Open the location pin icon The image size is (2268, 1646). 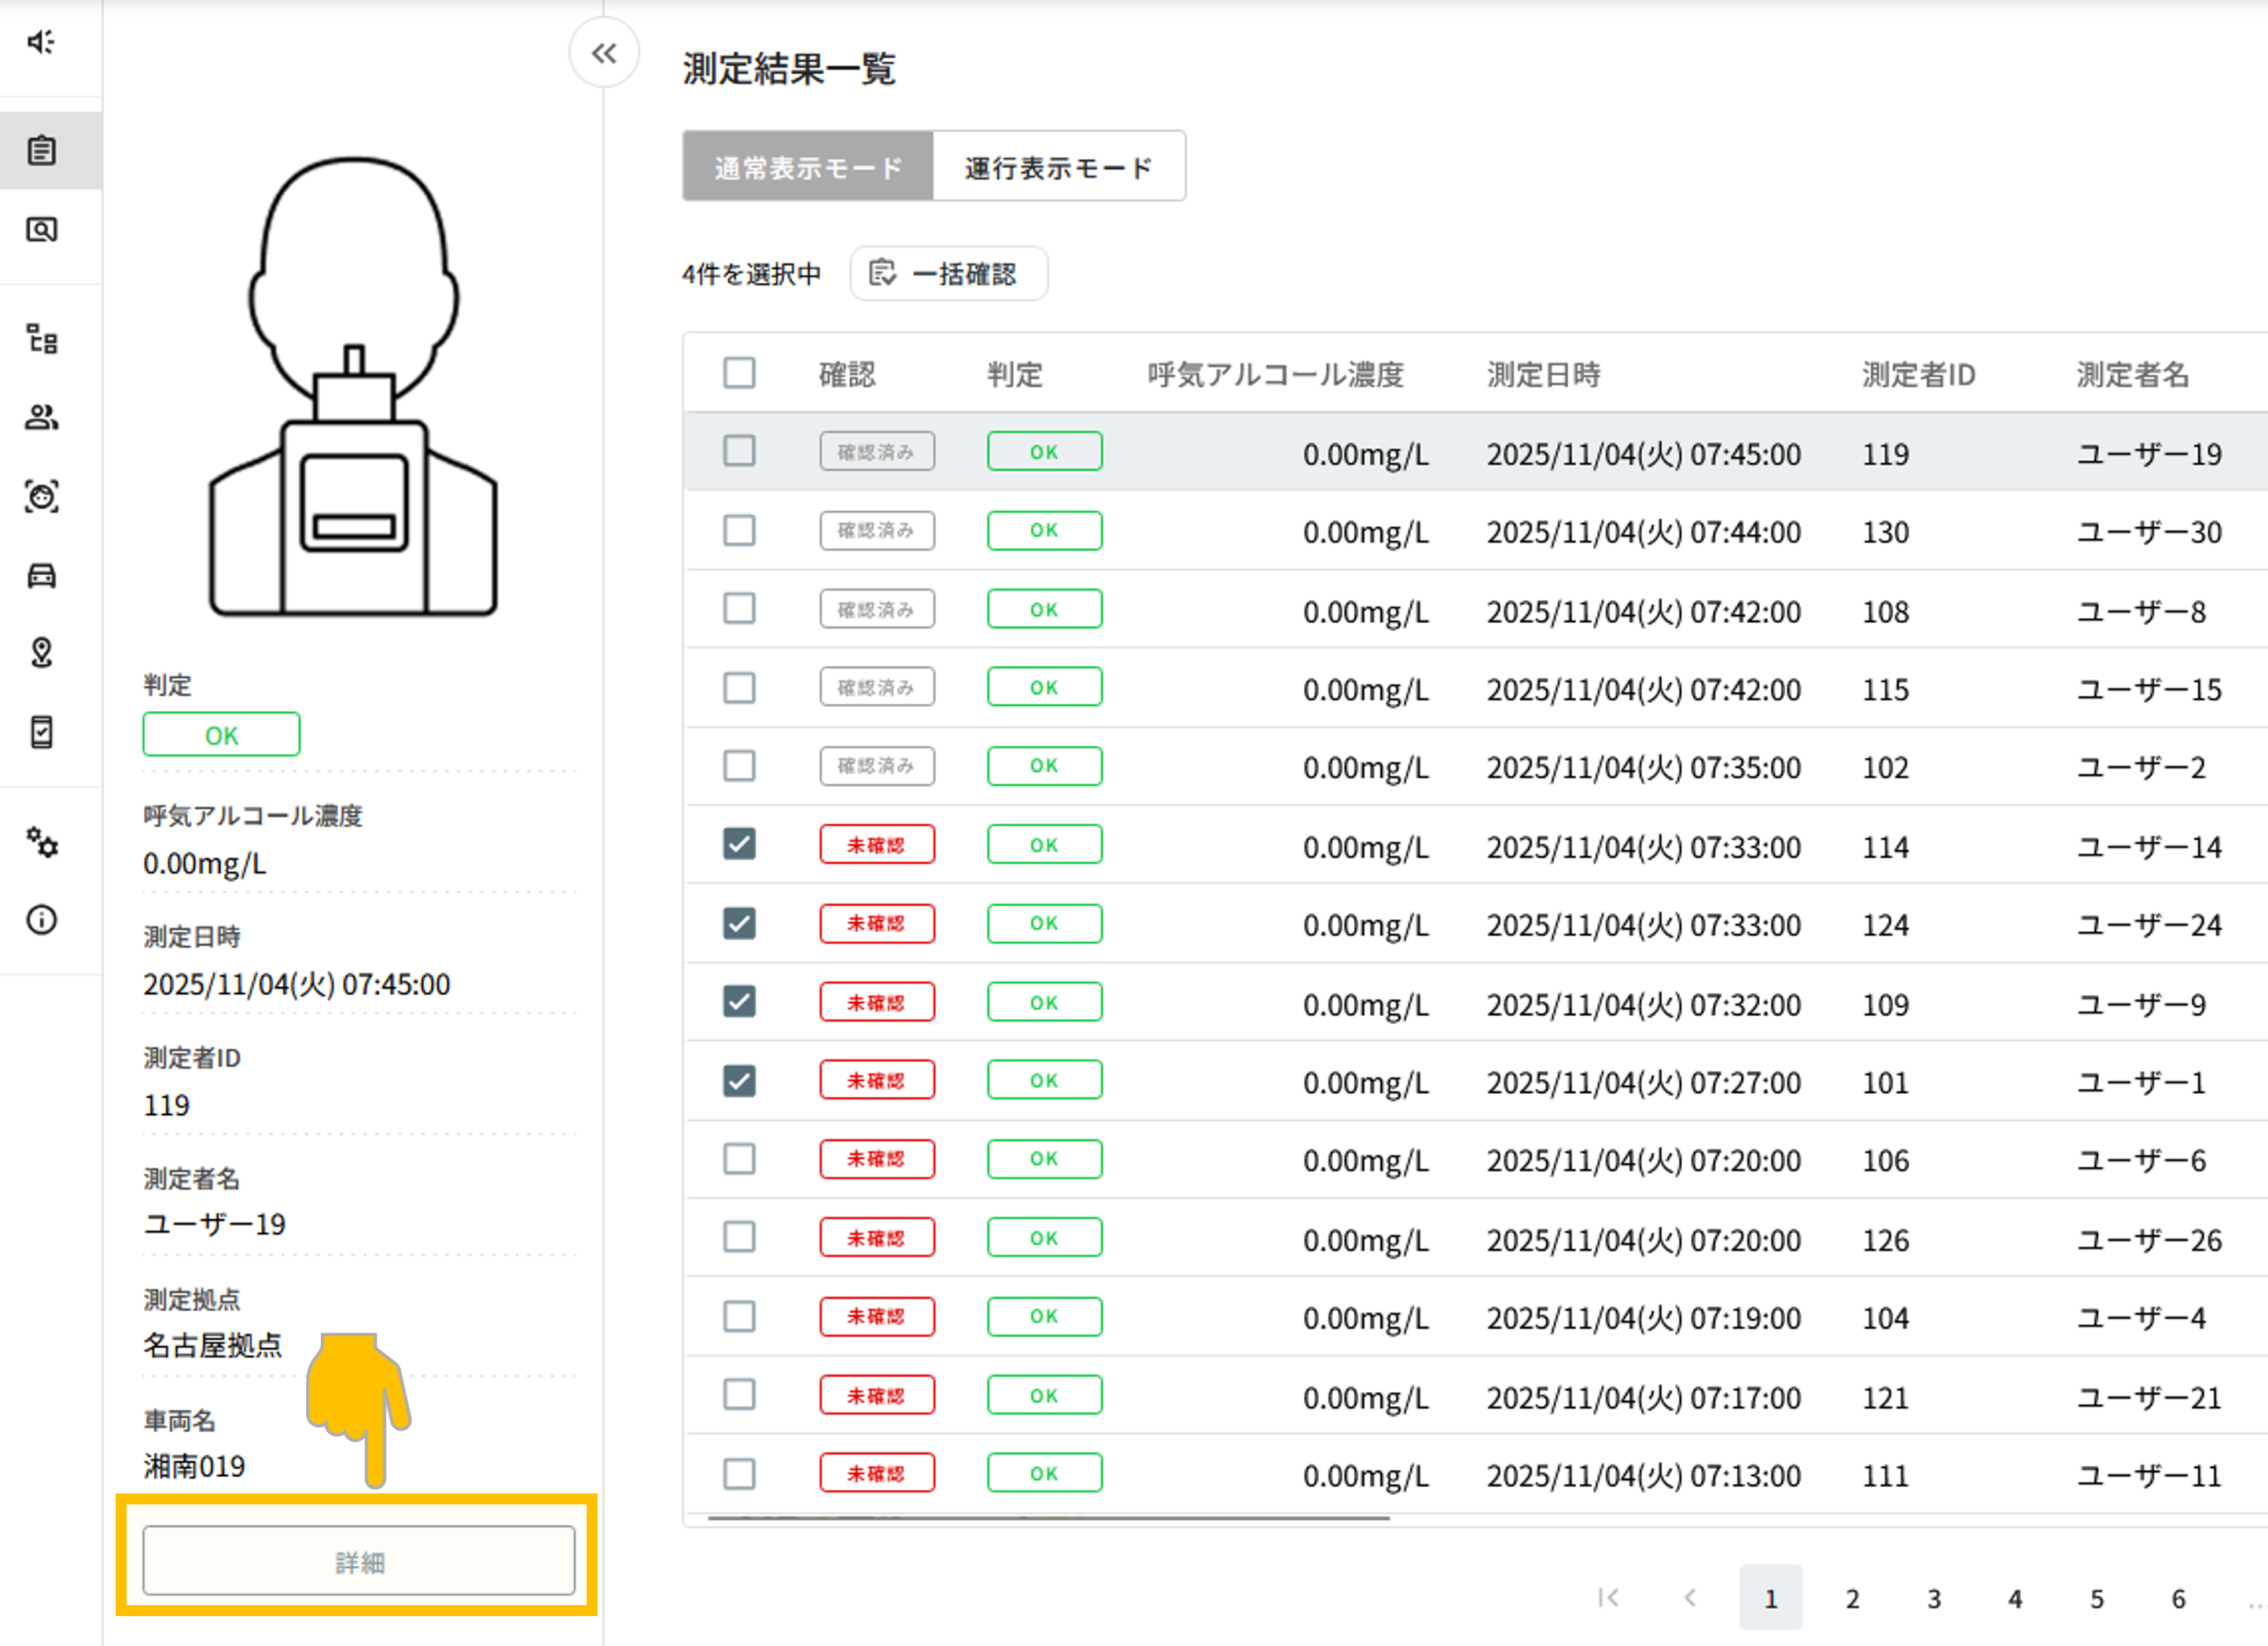pyautogui.click(x=41, y=653)
